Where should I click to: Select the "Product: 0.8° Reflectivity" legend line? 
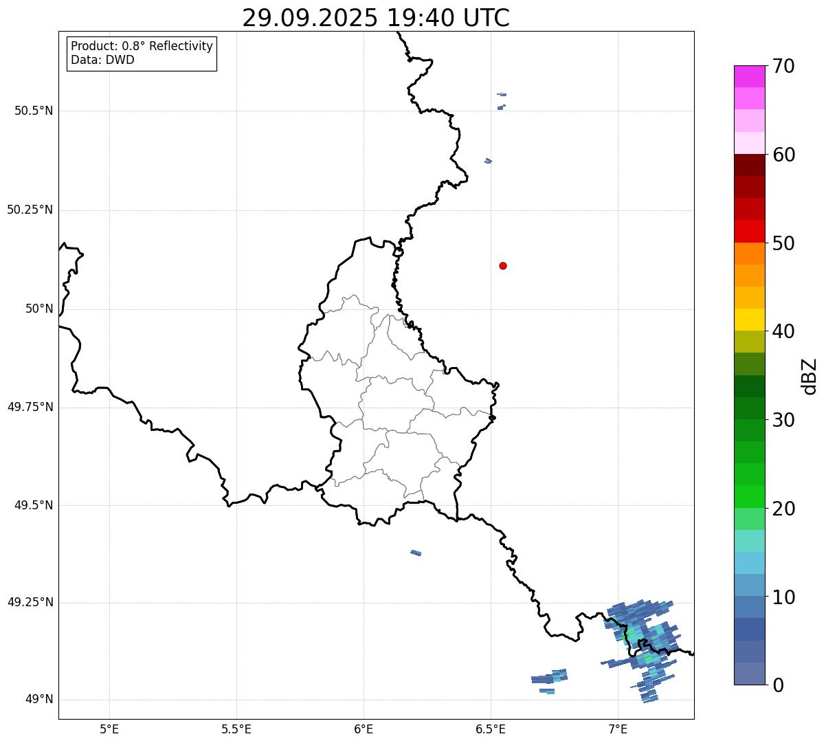click(x=142, y=46)
